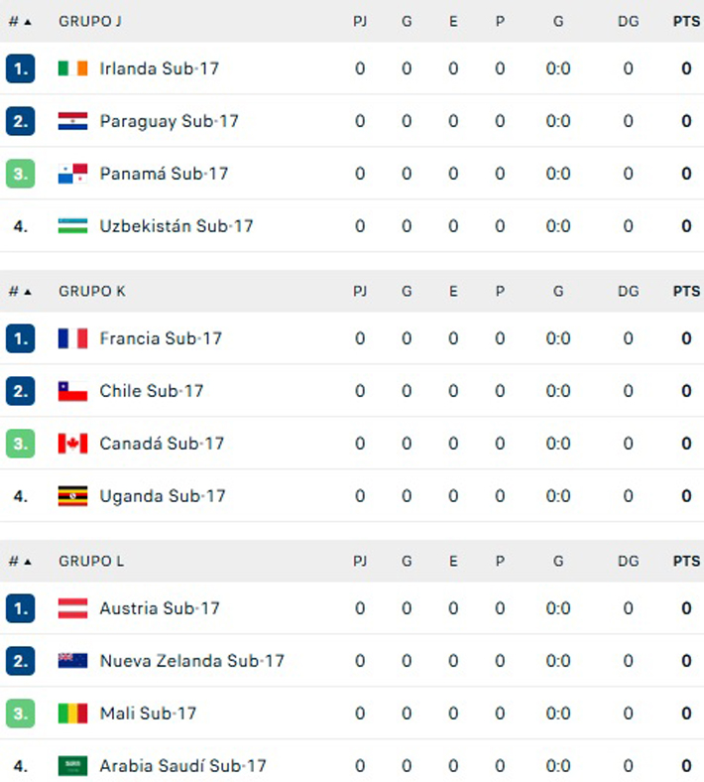Open Austria Sub-17 team link
Viewport: 704px width, 782px height.
160,608
